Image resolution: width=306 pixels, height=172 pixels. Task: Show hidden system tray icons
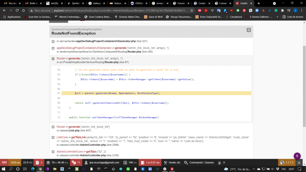click(x=254, y=169)
